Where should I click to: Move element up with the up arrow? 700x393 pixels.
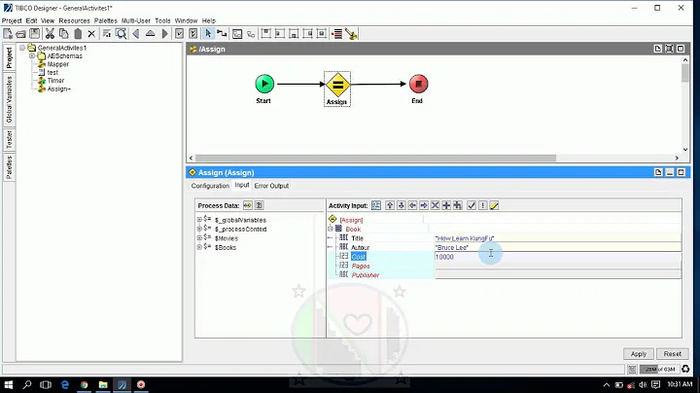pyautogui.click(x=390, y=205)
